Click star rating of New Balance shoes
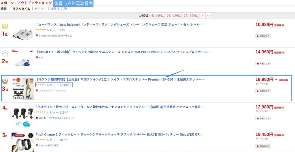This screenshot has width=295, height=152. point(40,30)
